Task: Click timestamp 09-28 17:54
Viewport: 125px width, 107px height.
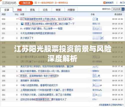Action: (117, 29)
